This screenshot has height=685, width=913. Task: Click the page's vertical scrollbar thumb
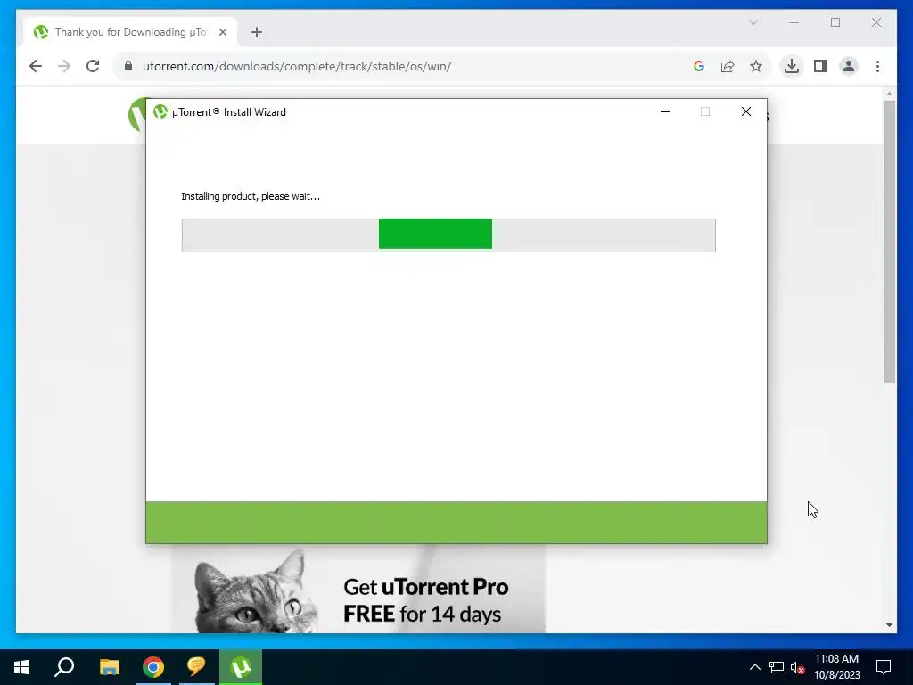[889, 241]
